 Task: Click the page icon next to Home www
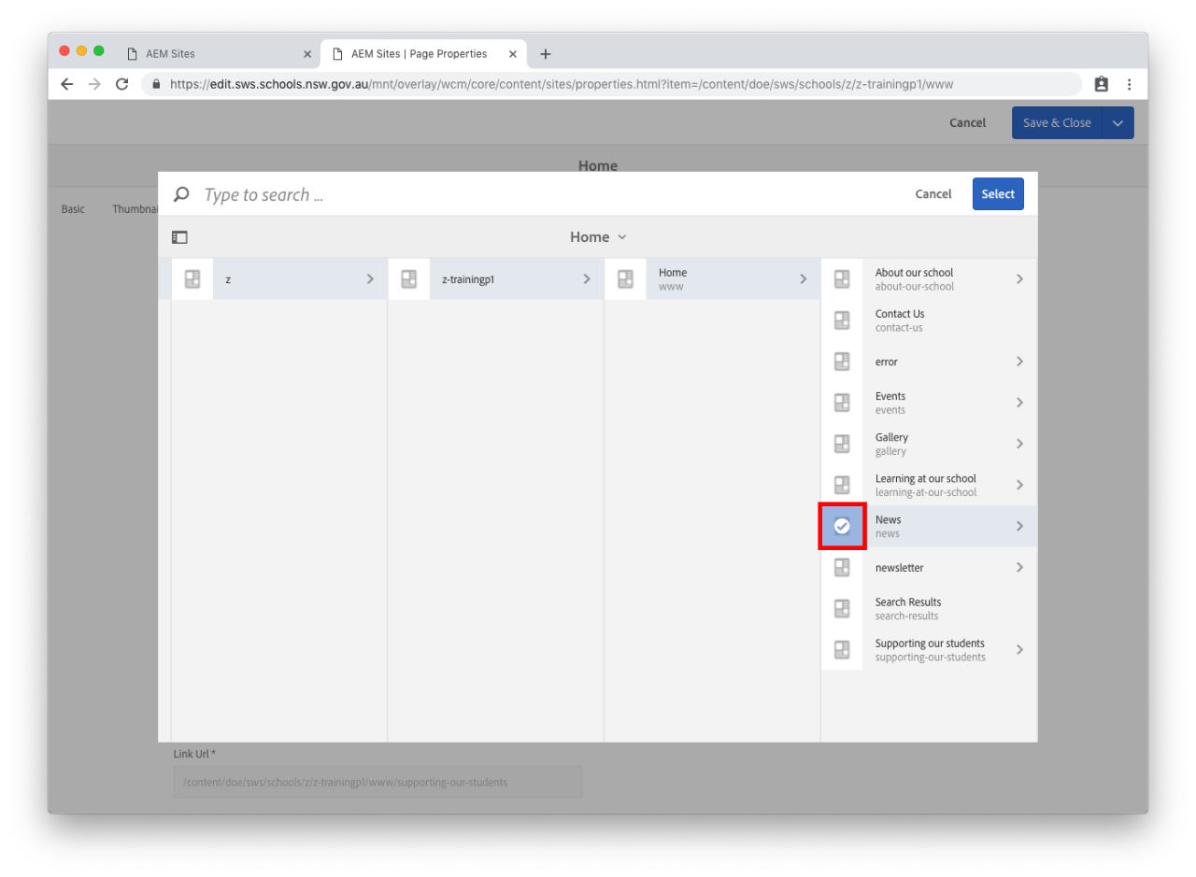[x=625, y=279]
